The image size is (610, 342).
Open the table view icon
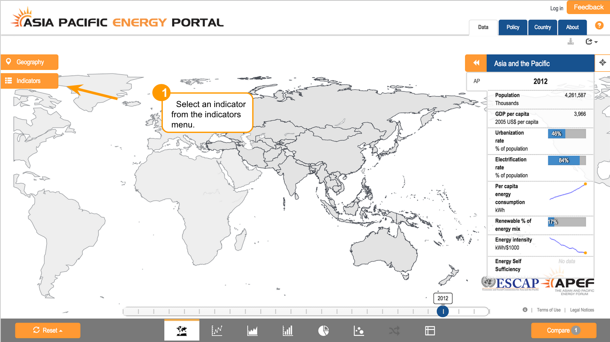click(x=430, y=331)
